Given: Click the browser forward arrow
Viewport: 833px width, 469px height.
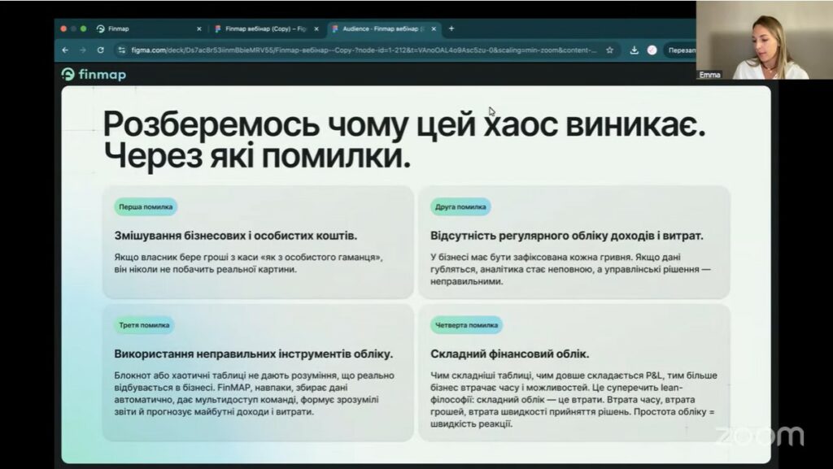Looking at the screenshot, I should pos(82,50).
